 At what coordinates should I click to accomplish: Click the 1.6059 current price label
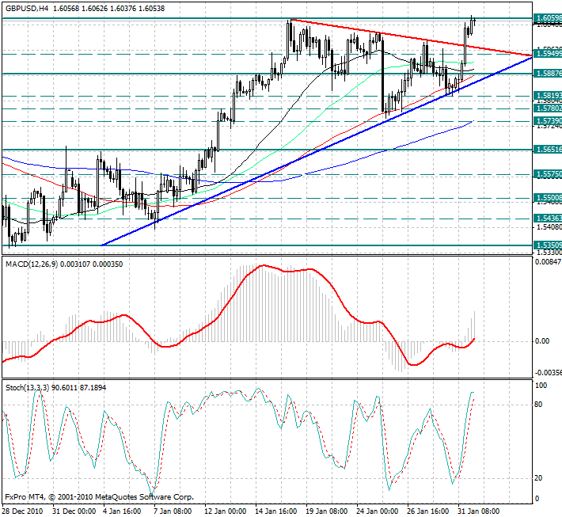point(548,18)
